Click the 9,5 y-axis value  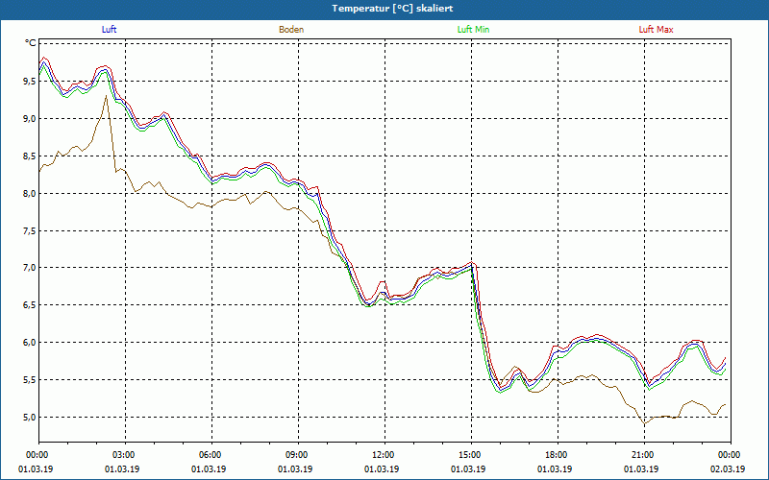pos(28,82)
